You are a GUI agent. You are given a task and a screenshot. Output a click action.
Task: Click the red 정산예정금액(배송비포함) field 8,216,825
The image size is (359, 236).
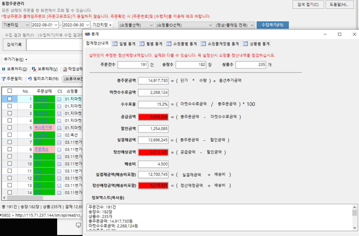click(153, 185)
